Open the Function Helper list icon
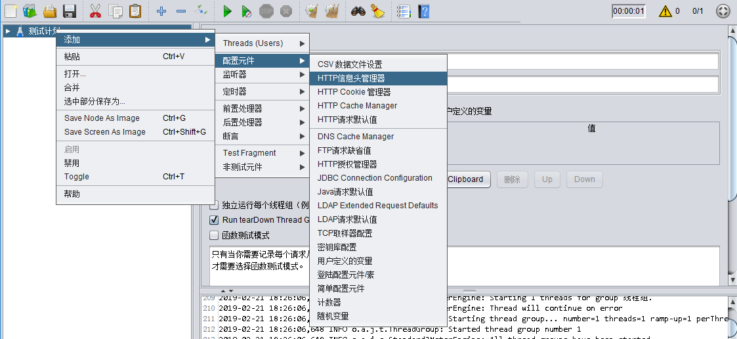The width and height of the screenshot is (737, 339). pos(404,11)
